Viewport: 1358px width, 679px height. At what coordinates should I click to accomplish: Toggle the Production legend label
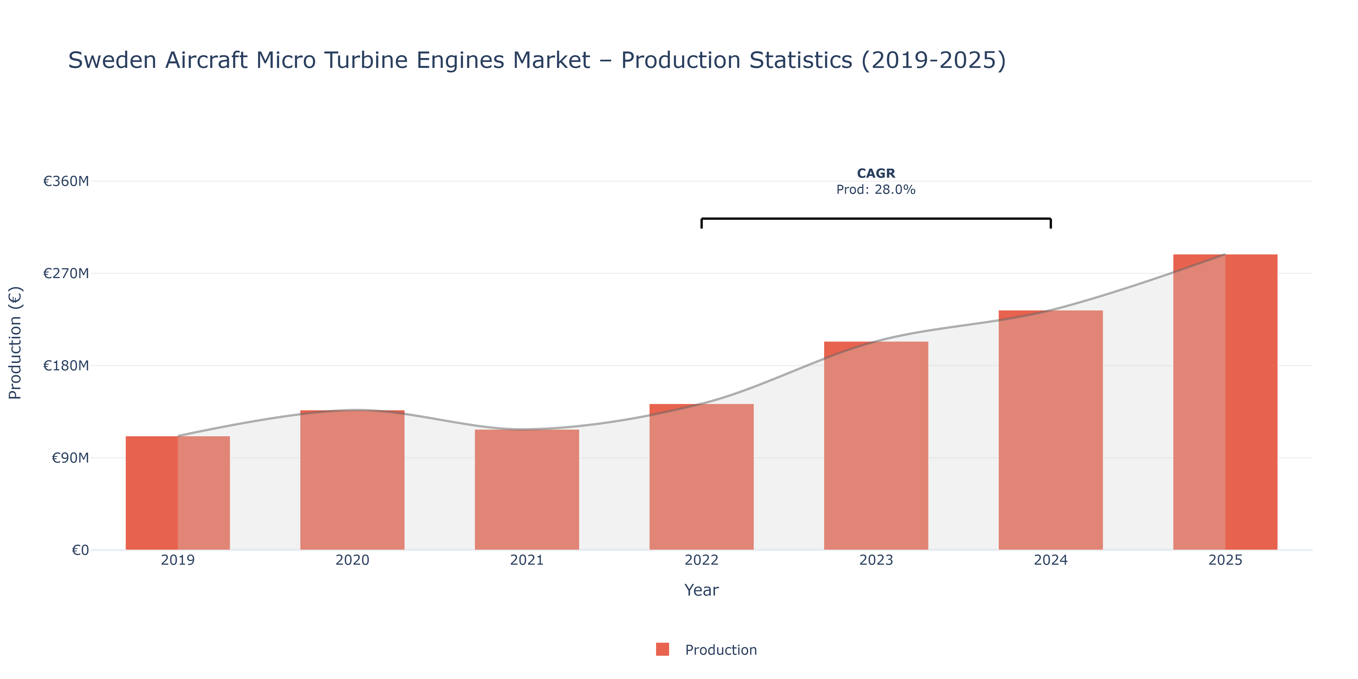click(x=721, y=650)
